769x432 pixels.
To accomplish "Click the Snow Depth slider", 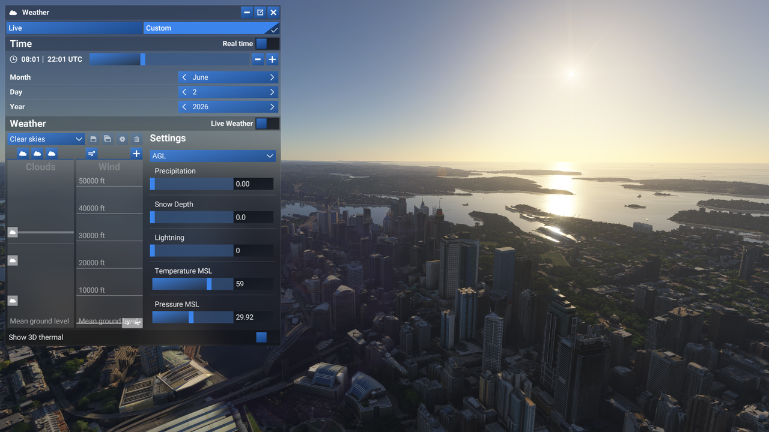I will coord(192,217).
